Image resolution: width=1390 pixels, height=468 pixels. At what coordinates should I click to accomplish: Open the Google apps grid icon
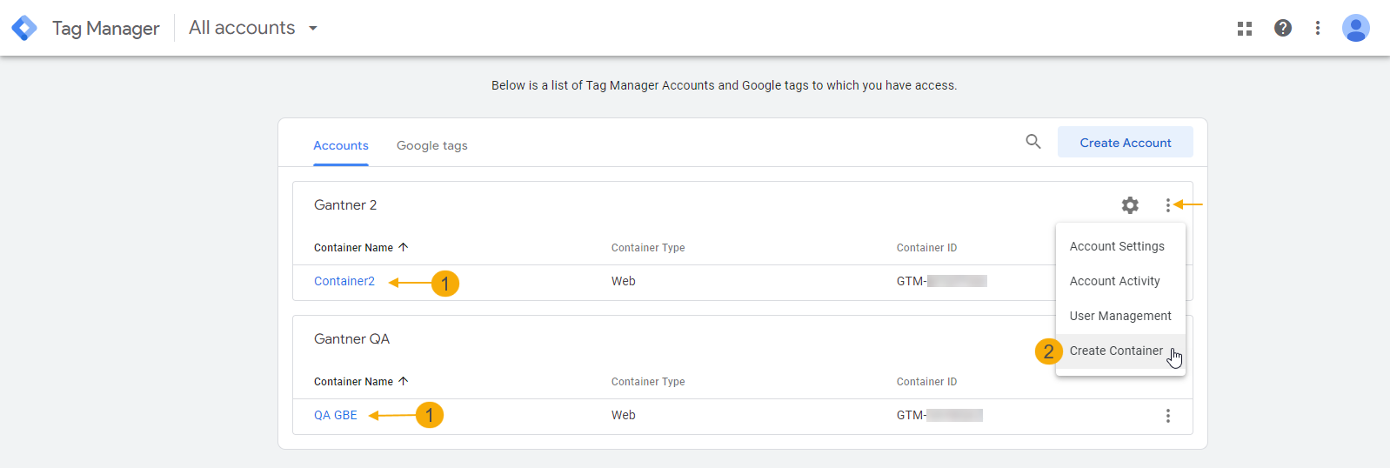point(1245,29)
